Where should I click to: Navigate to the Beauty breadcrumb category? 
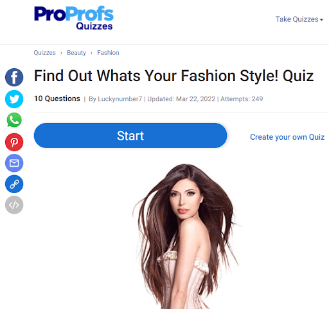click(x=76, y=53)
